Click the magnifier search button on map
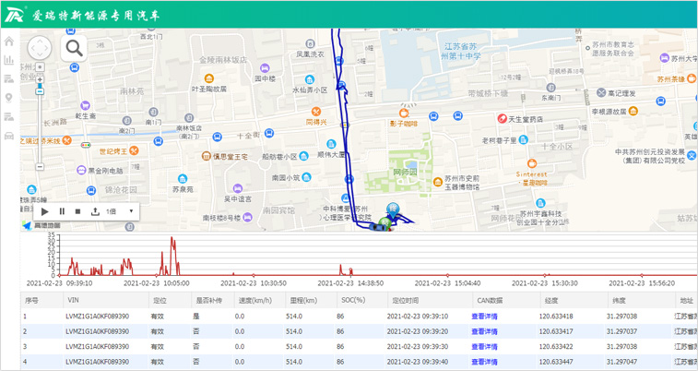 [74, 48]
